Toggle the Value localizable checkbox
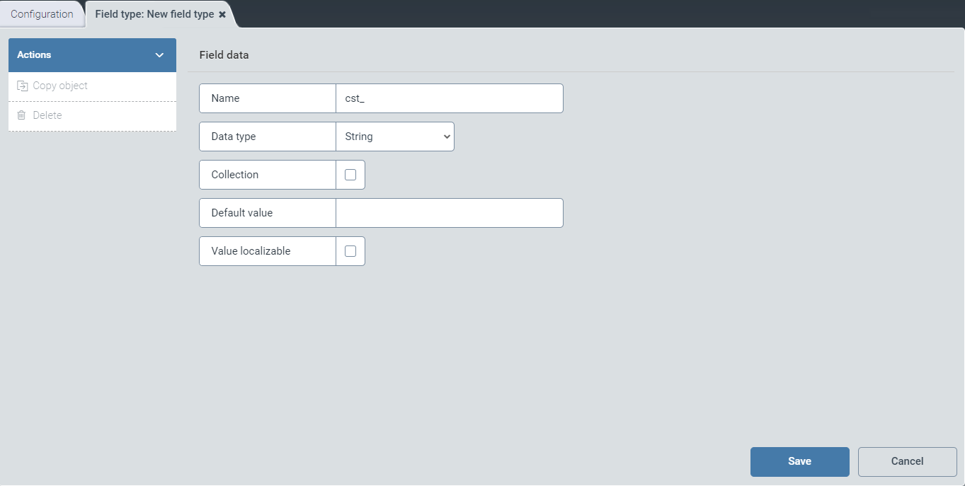 (x=350, y=251)
